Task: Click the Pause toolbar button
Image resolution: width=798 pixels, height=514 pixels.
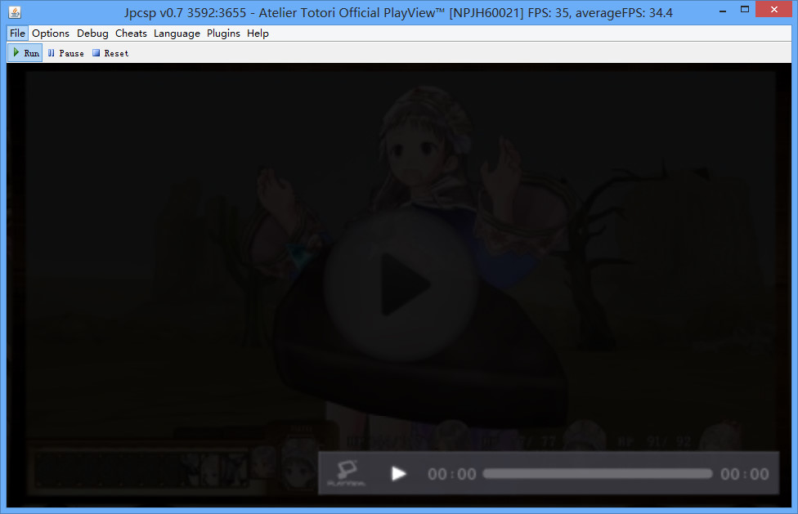Action: [x=65, y=53]
